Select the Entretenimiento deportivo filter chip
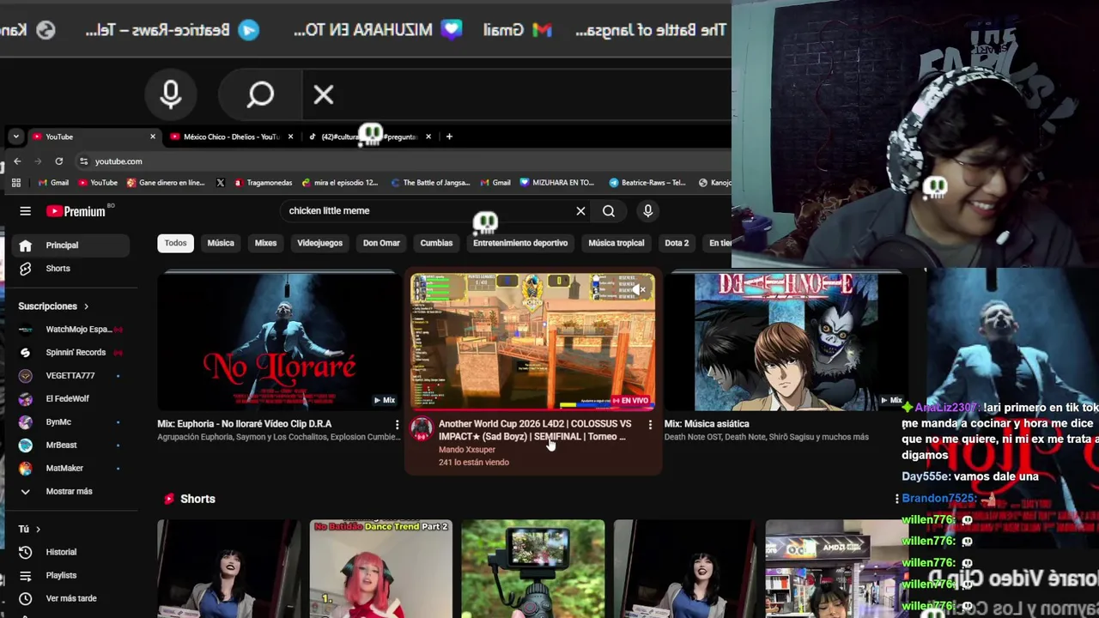 click(x=520, y=243)
